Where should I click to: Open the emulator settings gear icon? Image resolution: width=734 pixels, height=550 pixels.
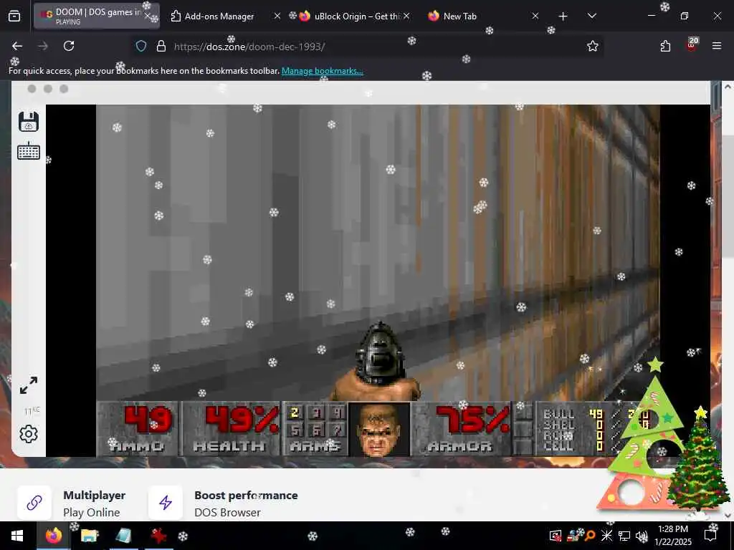click(29, 434)
